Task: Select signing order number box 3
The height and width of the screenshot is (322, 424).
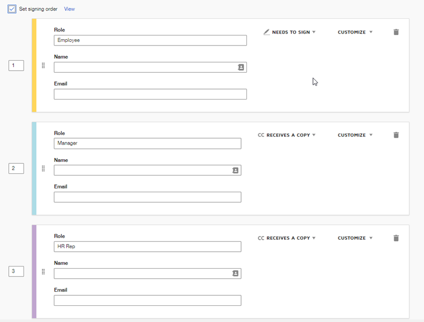Action: point(16,271)
